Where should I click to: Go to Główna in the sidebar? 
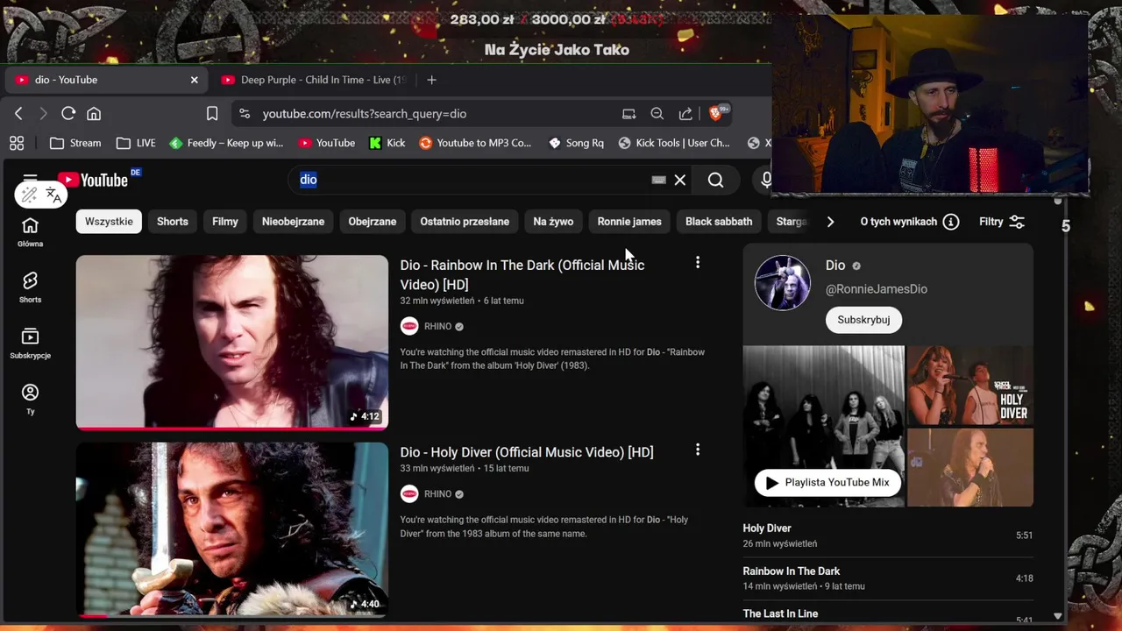coord(30,232)
